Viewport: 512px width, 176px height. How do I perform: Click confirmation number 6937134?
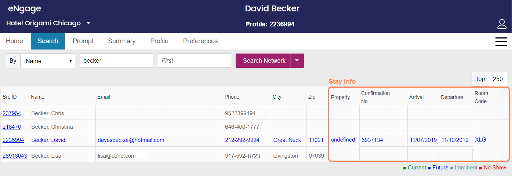(x=372, y=140)
